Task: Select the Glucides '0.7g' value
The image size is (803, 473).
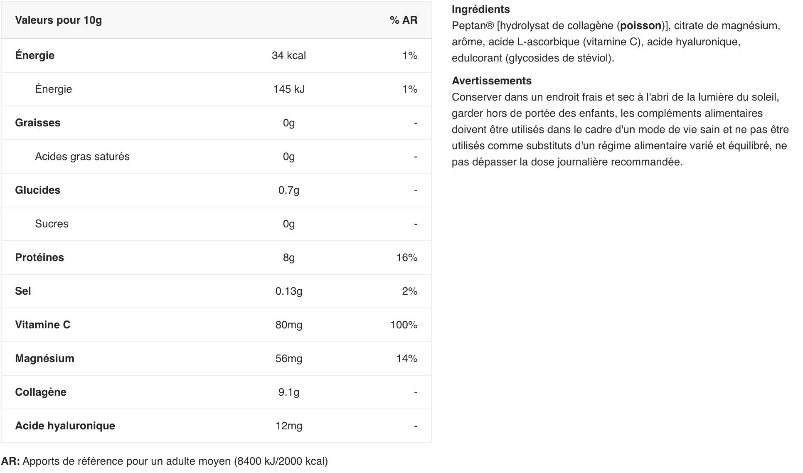Action: [x=288, y=190]
